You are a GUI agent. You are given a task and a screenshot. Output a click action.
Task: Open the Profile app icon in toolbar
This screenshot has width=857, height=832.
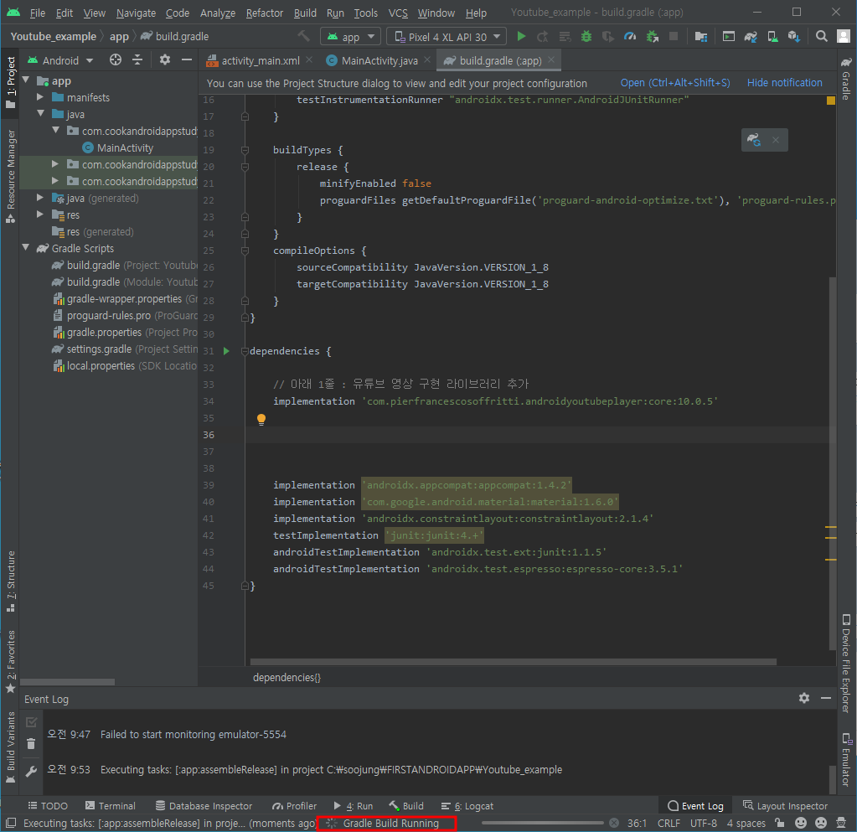(x=630, y=37)
